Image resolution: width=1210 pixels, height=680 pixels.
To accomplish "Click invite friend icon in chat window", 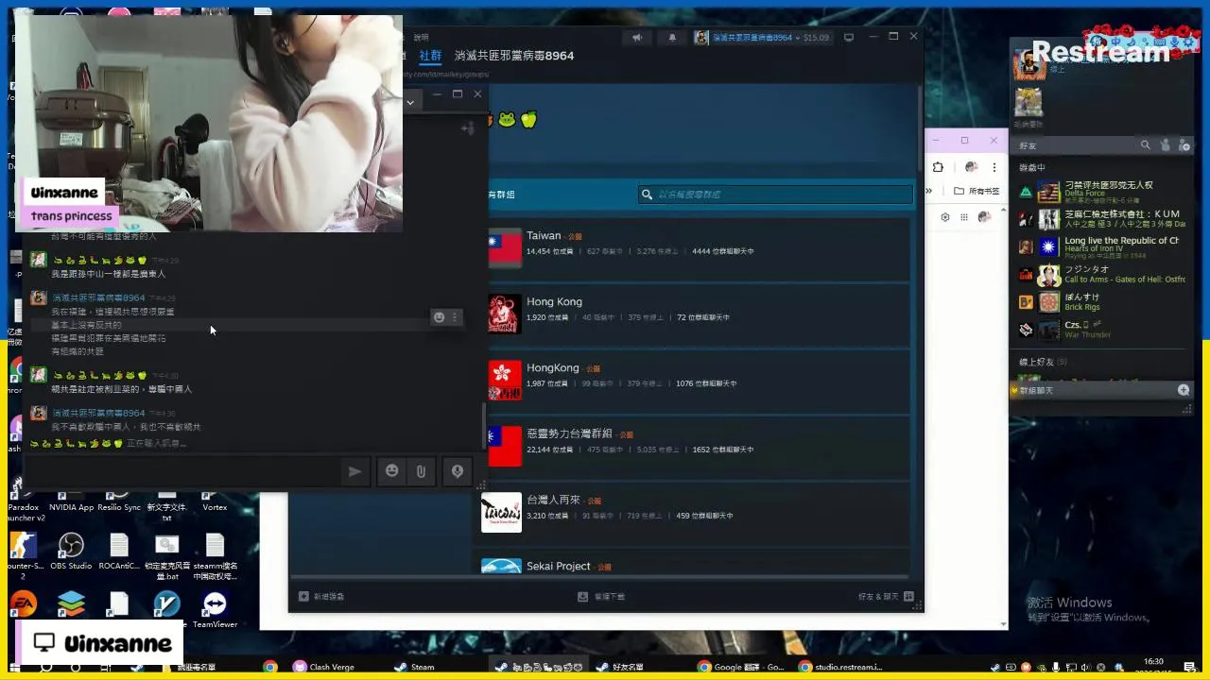I will (x=467, y=127).
